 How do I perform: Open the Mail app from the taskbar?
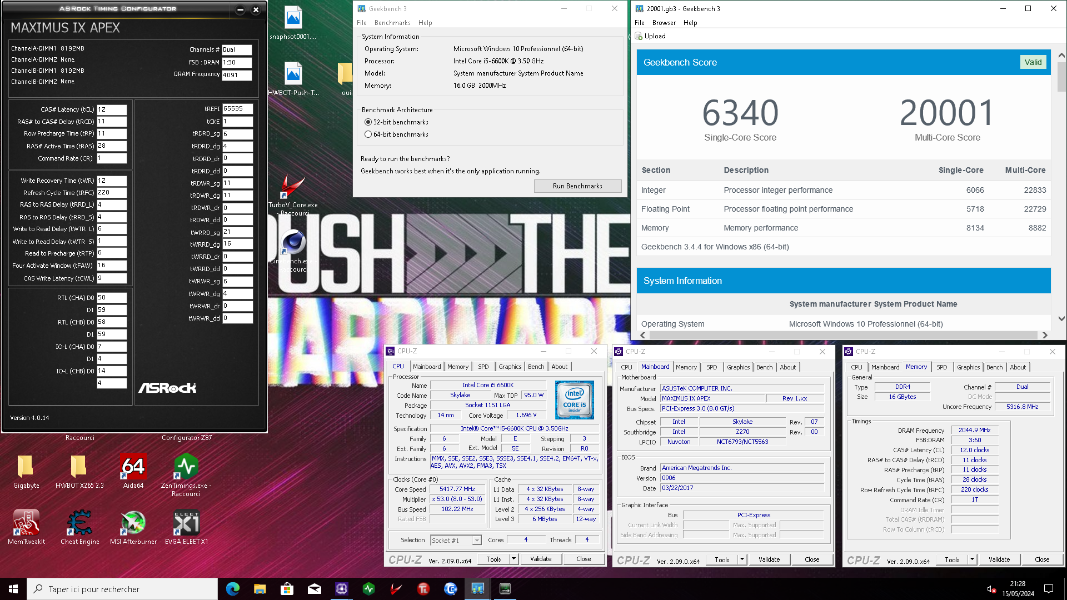[x=314, y=589]
